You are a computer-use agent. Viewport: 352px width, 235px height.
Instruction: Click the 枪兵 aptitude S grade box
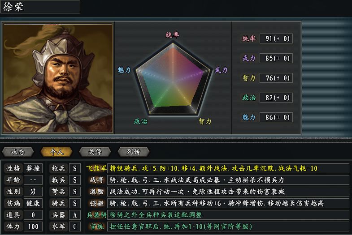75,169
